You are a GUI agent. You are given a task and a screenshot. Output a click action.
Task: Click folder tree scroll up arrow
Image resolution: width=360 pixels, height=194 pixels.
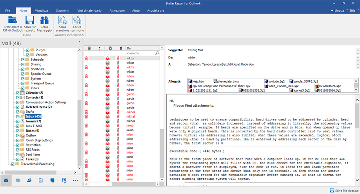click(80, 50)
